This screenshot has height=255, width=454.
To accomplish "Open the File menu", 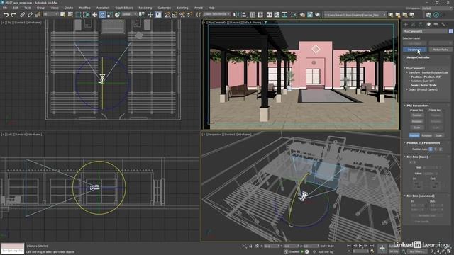I will 5,8.
